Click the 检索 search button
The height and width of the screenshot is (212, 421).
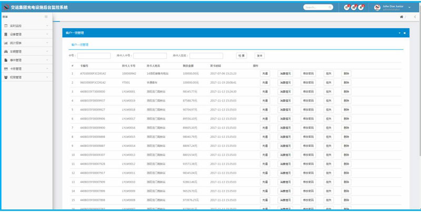[242, 56]
